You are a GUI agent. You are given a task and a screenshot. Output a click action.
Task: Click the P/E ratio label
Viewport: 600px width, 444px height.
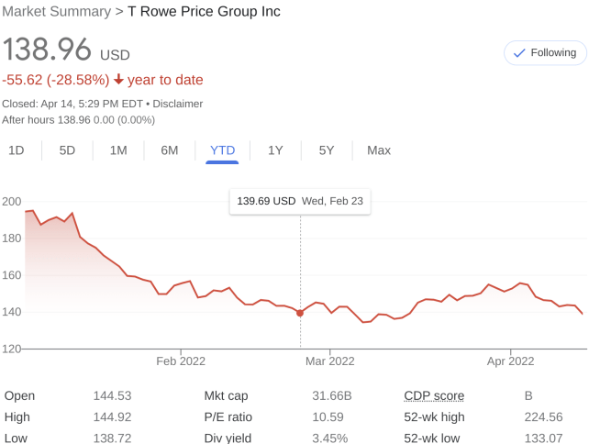(228, 416)
